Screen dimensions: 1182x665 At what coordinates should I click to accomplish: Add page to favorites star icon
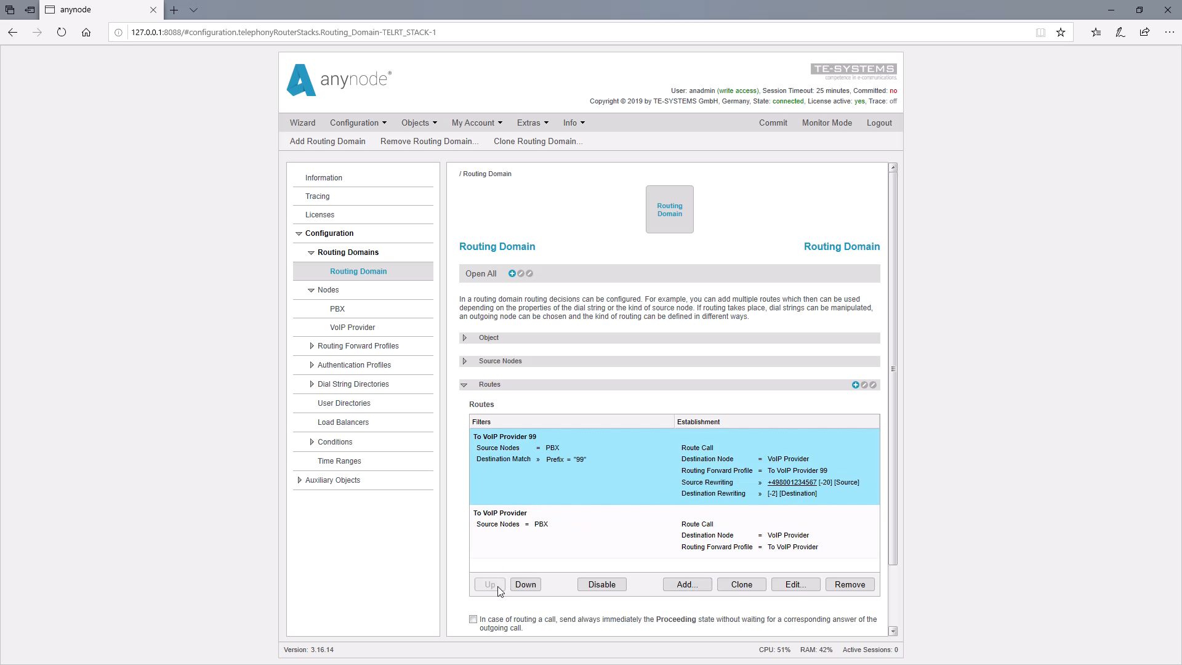[1061, 33]
